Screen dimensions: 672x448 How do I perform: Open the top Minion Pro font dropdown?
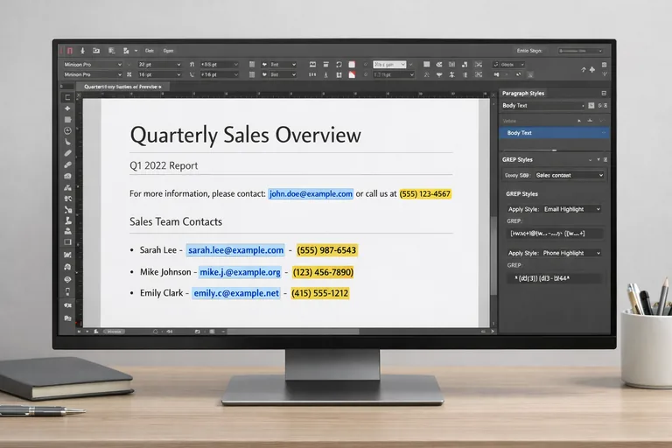click(92, 64)
